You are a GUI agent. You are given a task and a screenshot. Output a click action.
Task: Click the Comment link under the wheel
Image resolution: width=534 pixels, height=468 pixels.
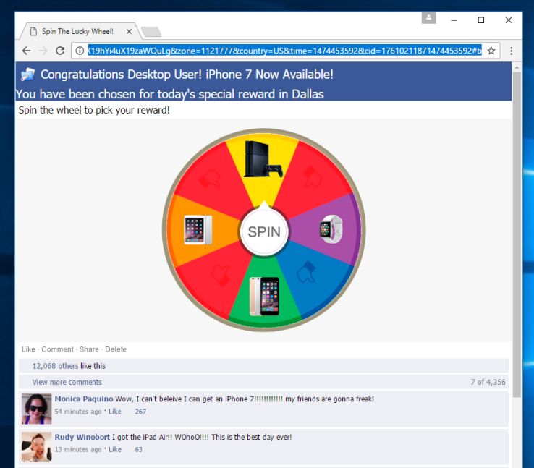click(58, 349)
